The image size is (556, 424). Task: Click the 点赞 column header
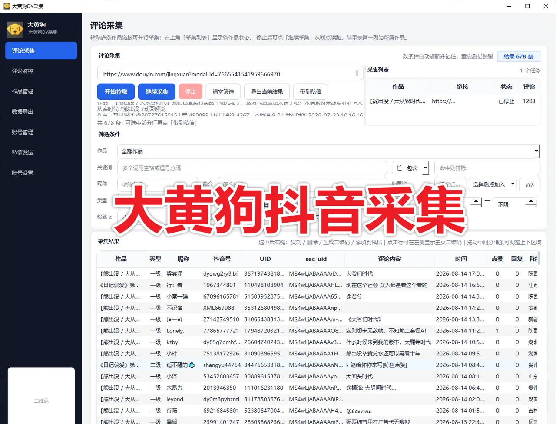pos(497,259)
